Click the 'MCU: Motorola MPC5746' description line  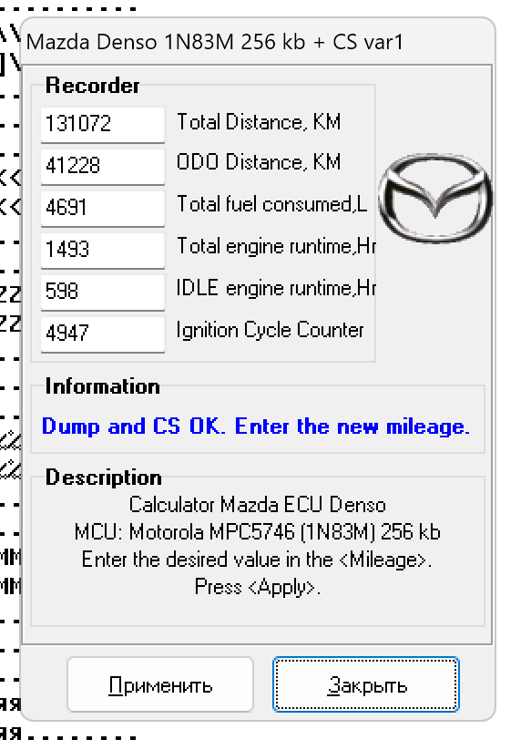click(x=258, y=532)
